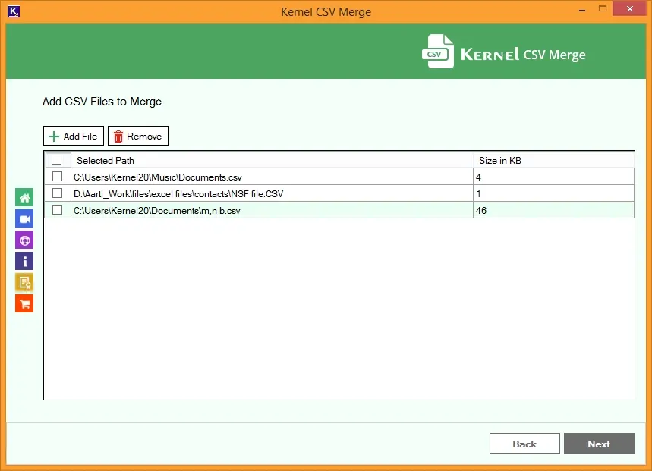Open the purple support lifebuoy icon

(24, 240)
